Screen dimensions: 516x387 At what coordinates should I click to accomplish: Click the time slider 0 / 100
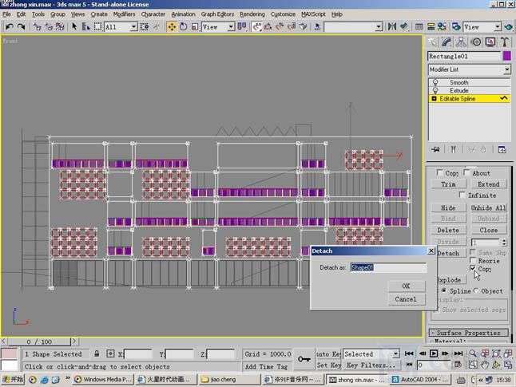[x=39, y=342]
